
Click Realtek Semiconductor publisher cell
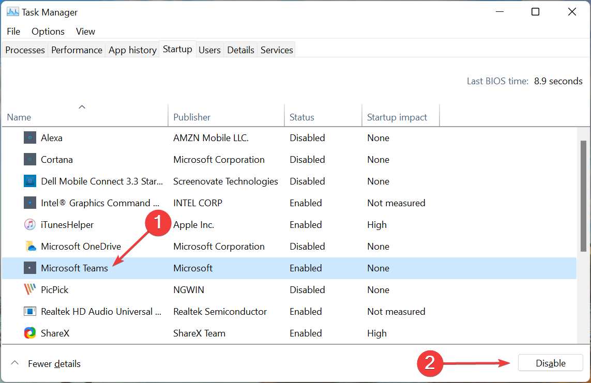pos(220,312)
